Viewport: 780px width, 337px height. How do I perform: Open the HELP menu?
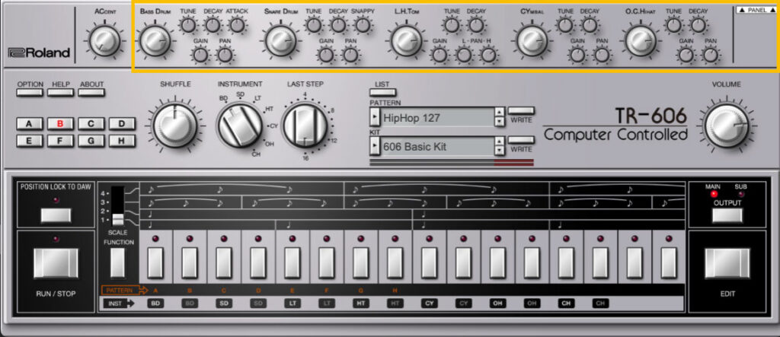coord(61,92)
